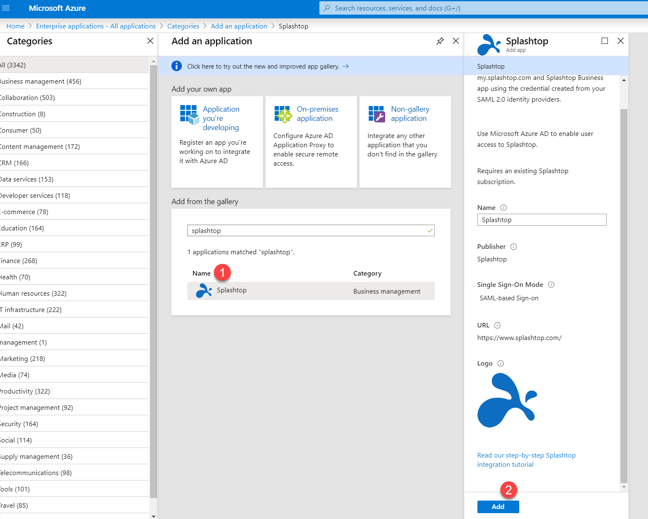
Task: Pin the Add an application blade
Action: coord(440,41)
